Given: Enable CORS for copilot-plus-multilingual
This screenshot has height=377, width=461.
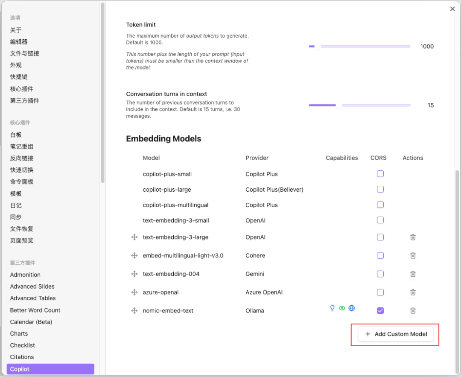Looking at the screenshot, I should 380,205.
